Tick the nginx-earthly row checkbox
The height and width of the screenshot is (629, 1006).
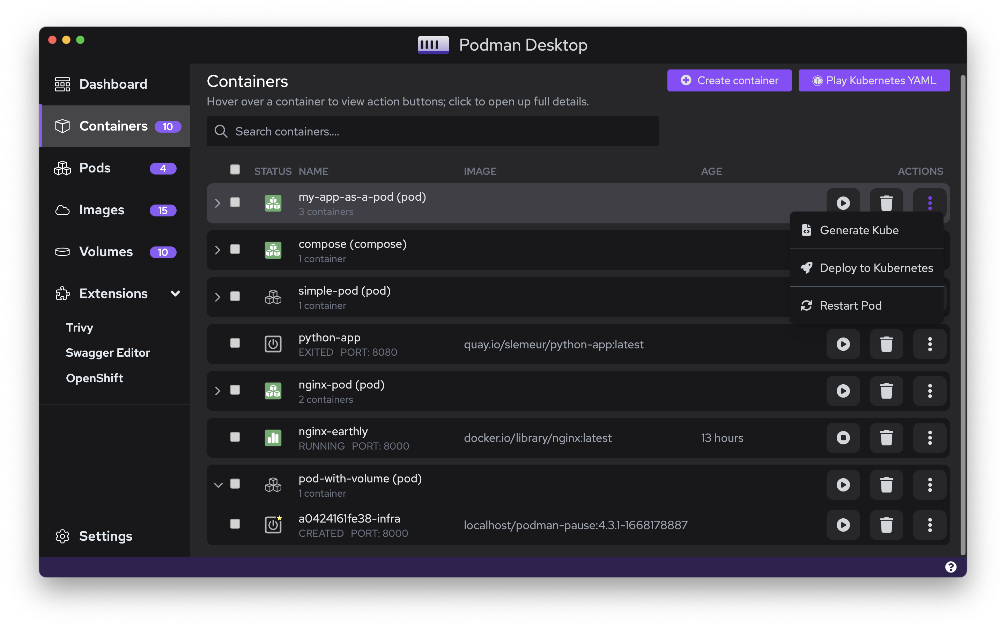tap(235, 437)
